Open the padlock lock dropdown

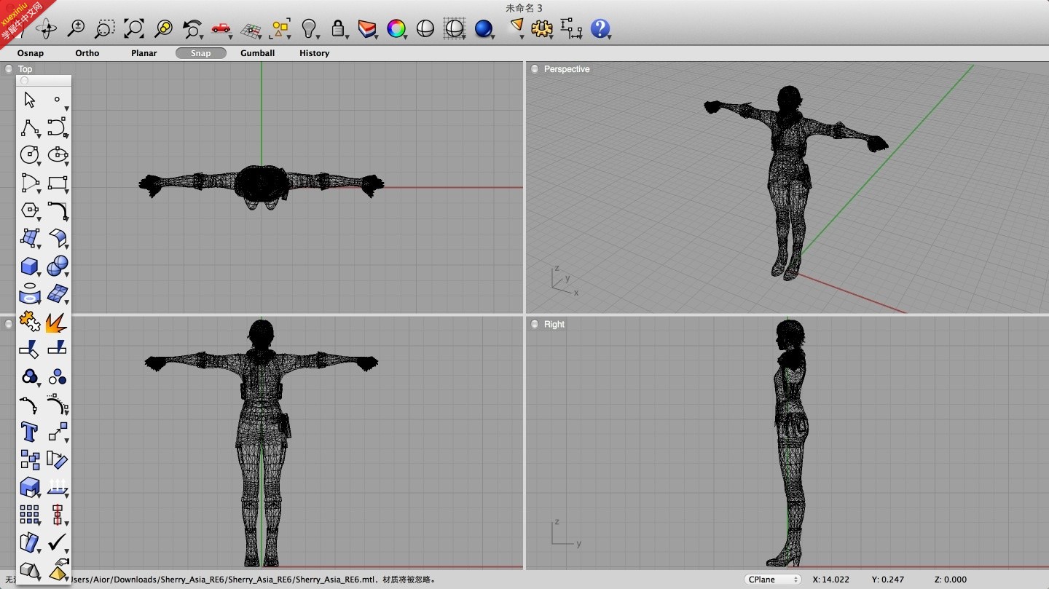click(x=338, y=28)
